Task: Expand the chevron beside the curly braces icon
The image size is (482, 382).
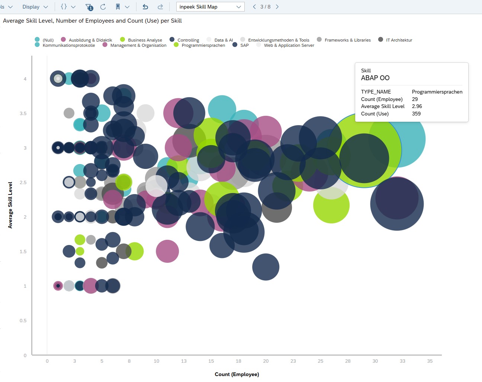Action: tap(73, 7)
